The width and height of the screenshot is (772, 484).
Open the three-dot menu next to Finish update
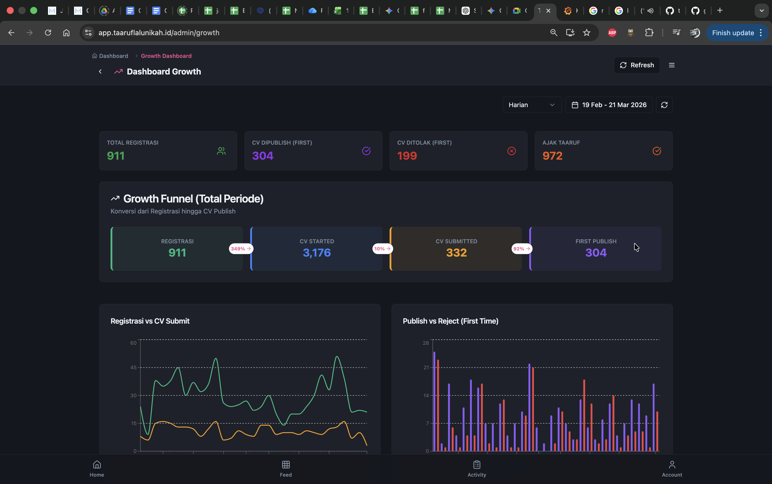click(x=761, y=32)
